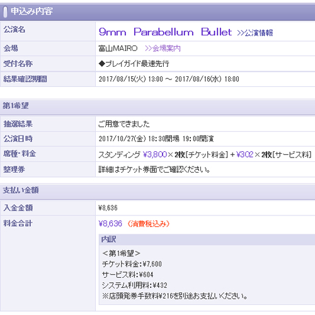Image resolution: width=315 pixels, height=315 pixels.
Task: Click the ticket price ¥3,800
Action: [x=155, y=154]
